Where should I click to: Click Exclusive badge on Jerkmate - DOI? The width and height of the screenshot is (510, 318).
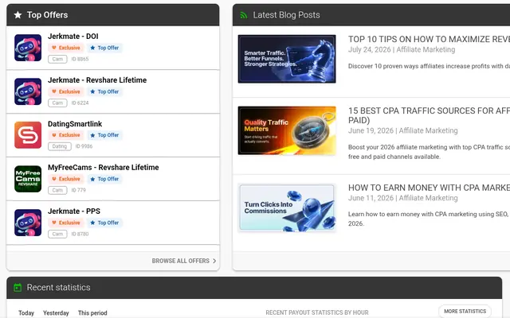(66, 48)
